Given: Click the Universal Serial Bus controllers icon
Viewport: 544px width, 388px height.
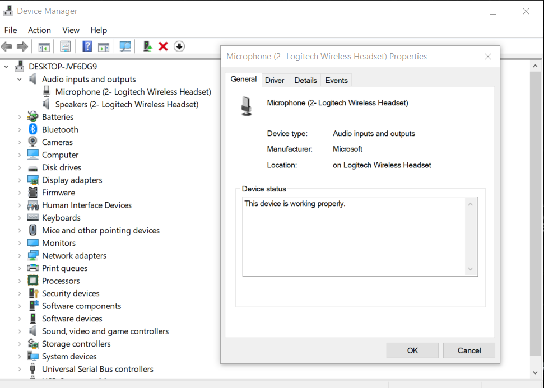Looking at the screenshot, I should pyautogui.click(x=33, y=368).
